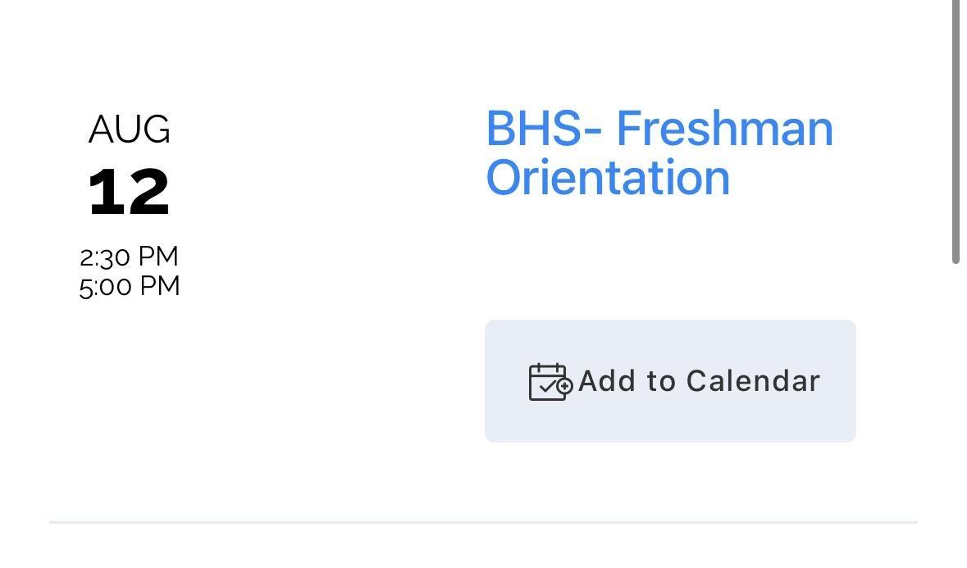Click the scrollbar track below the thumb
Image resolution: width=967 pixels, height=568 pixels.
tap(956, 410)
